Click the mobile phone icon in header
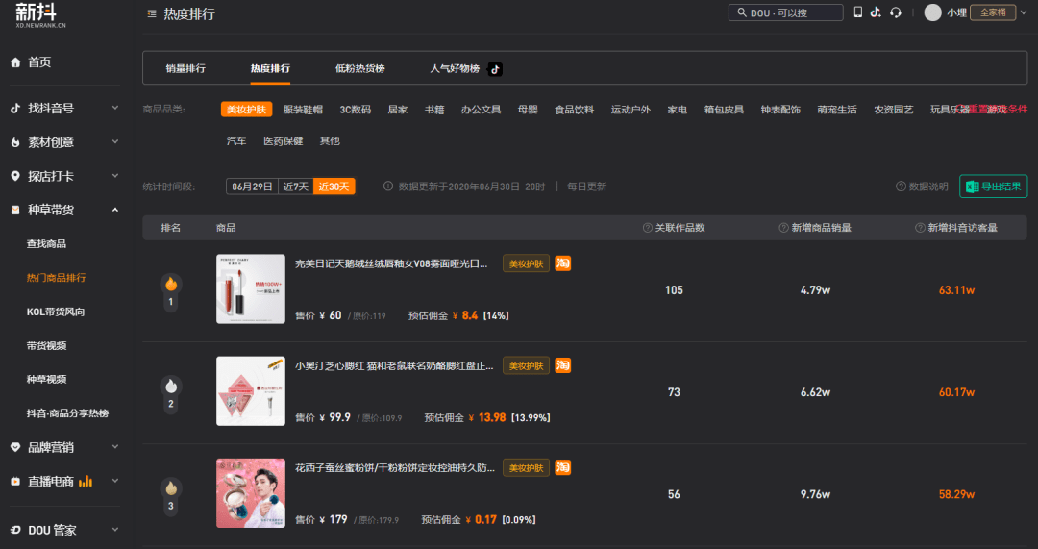This screenshot has height=549, width=1038. [x=858, y=12]
